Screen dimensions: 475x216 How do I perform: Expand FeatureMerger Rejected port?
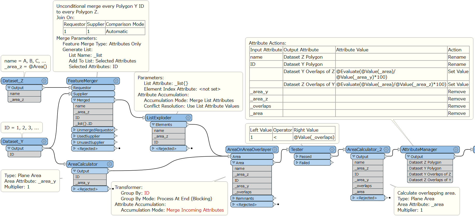[75, 148]
